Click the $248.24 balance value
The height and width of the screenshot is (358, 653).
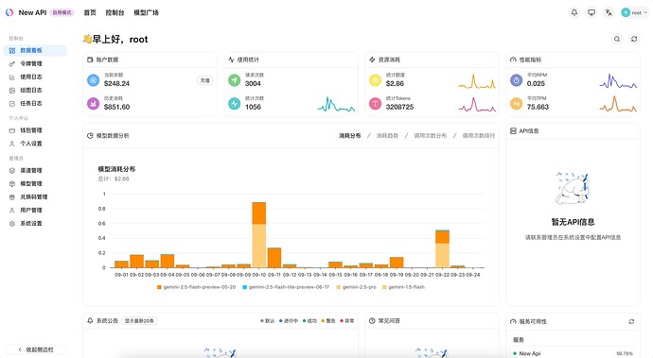(x=116, y=83)
